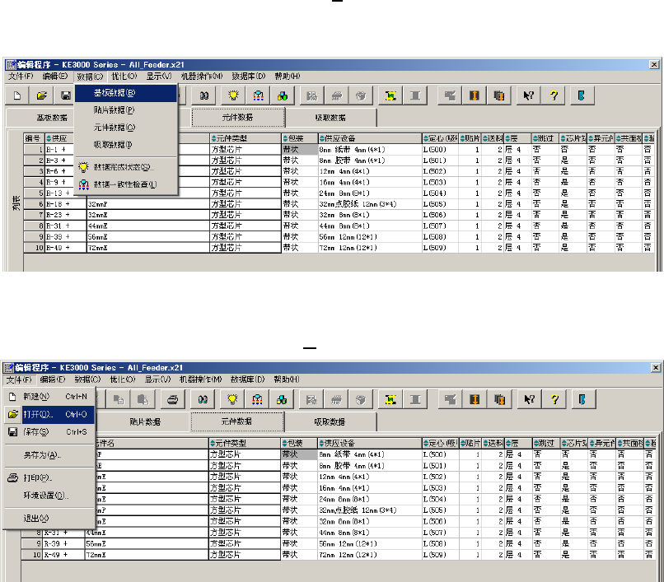Viewport: 664px width, 582px height.
Task: Choose 退出(X) in the 文件 menu
Action: coord(49,518)
